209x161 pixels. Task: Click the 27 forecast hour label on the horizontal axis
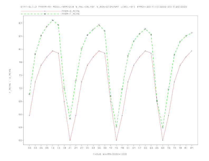[82, 148]
